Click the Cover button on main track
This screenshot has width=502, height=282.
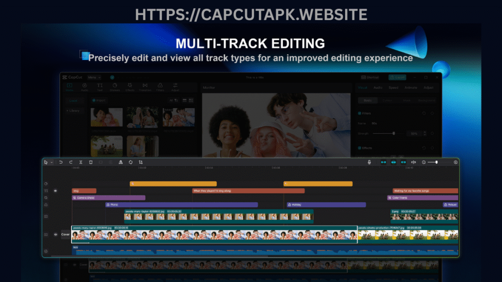click(x=65, y=235)
